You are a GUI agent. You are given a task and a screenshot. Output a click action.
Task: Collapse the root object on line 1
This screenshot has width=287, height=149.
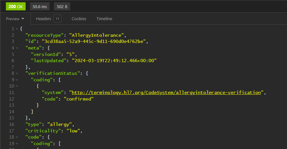(x=17, y=29)
